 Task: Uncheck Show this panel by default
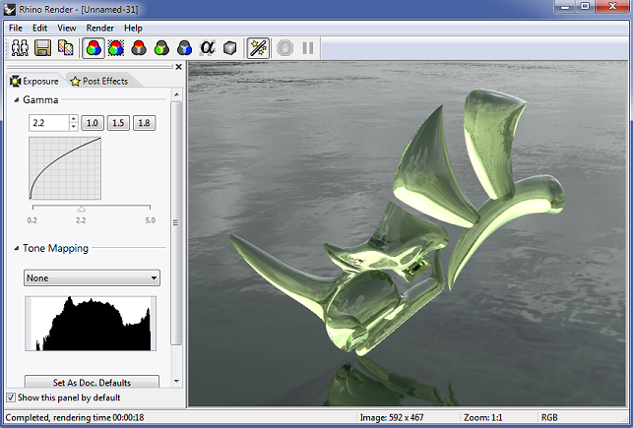click(11, 397)
